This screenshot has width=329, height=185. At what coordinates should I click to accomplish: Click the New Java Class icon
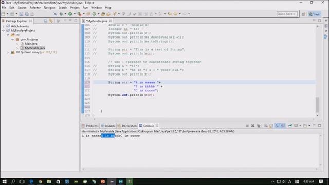point(94,14)
